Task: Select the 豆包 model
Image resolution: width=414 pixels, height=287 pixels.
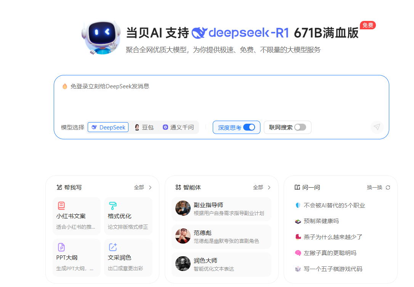Action: (x=144, y=127)
